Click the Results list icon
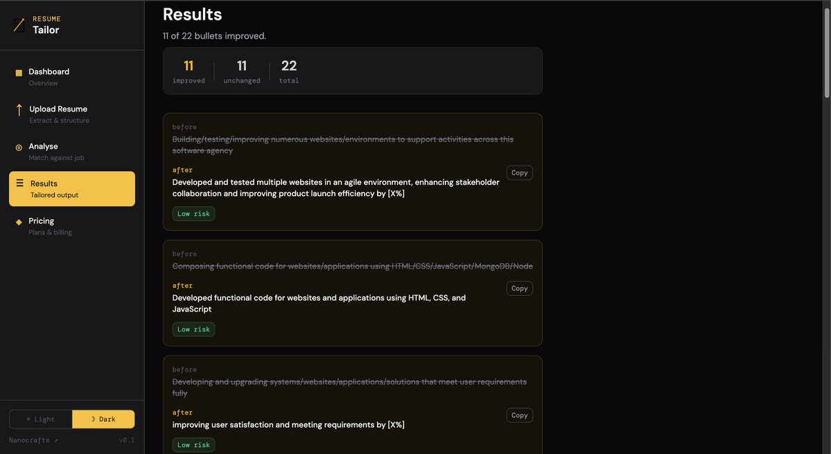This screenshot has height=454, width=831. pos(19,183)
